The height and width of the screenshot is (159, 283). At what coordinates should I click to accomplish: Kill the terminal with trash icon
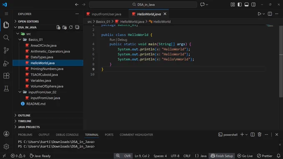tap(259, 135)
